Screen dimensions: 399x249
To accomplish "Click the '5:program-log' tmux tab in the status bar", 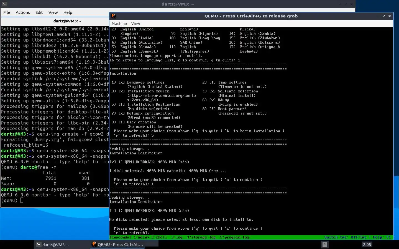I will [x=236, y=237].
